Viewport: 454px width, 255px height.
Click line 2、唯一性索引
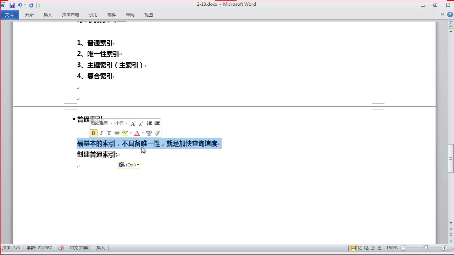pyautogui.click(x=98, y=54)
